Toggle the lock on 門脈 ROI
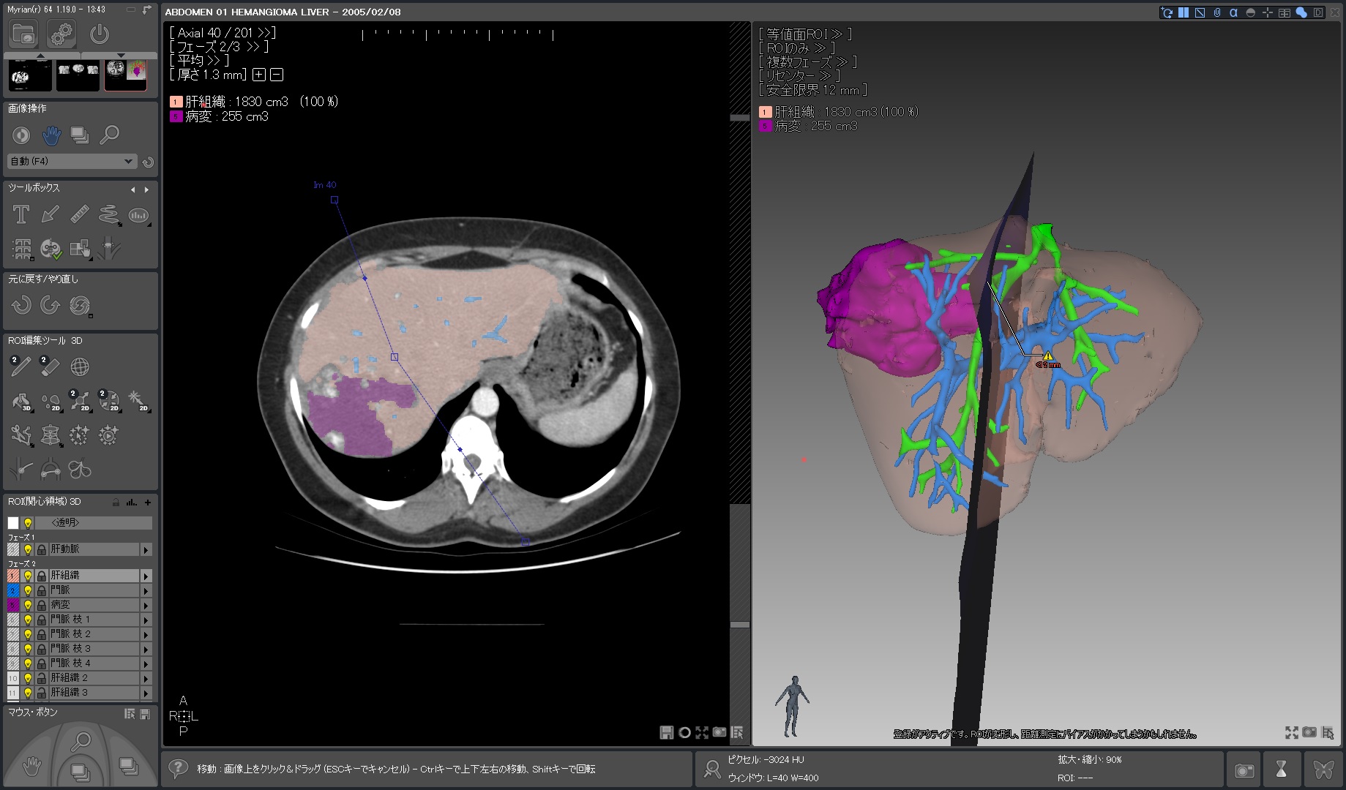 click(x=42, y=590)
